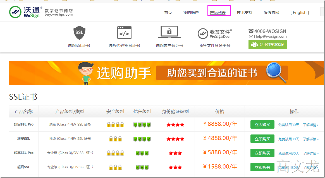The image size is (325, 178).
Task: Click green shields in 超安SSL row
Action: click(142, 139)
